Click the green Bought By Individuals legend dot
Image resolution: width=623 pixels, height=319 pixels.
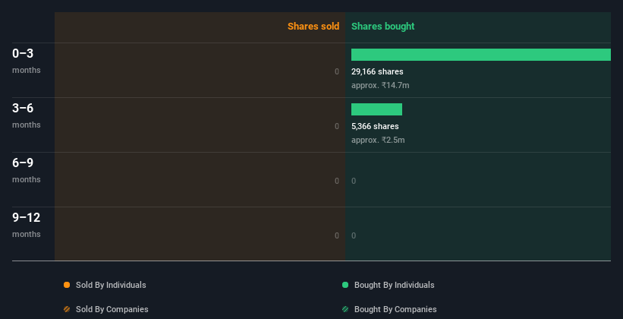345,285
